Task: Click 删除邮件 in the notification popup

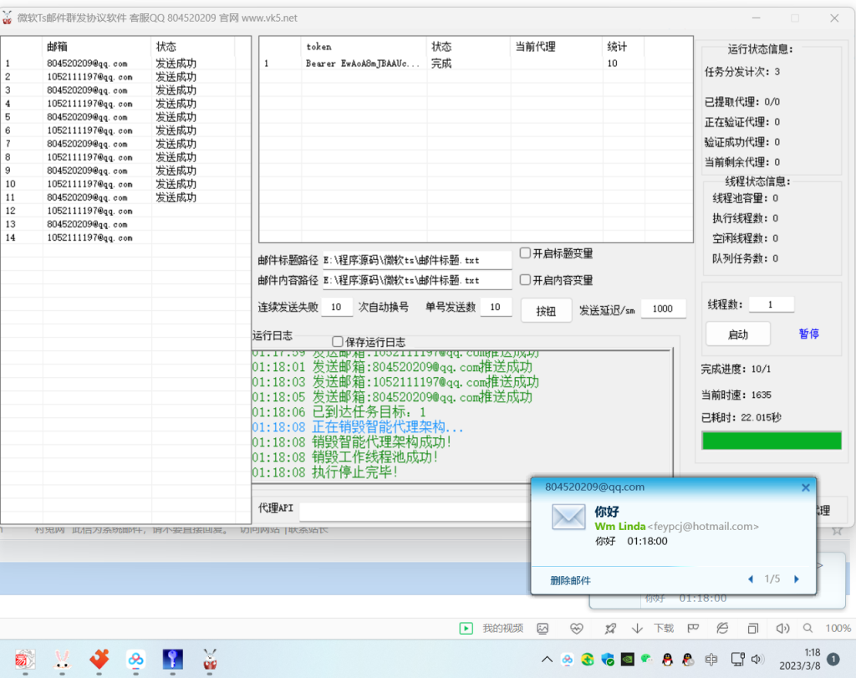Action: coord(572,580)
